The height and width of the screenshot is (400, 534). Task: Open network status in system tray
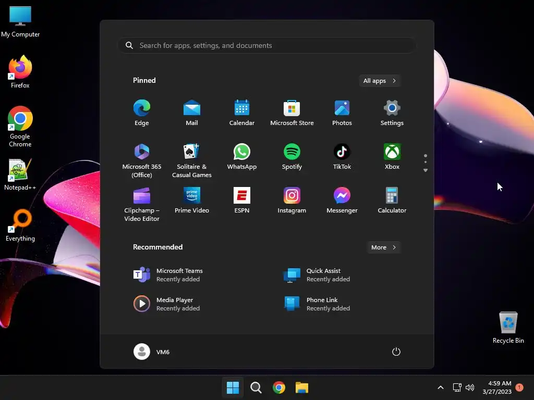point(457,387)
